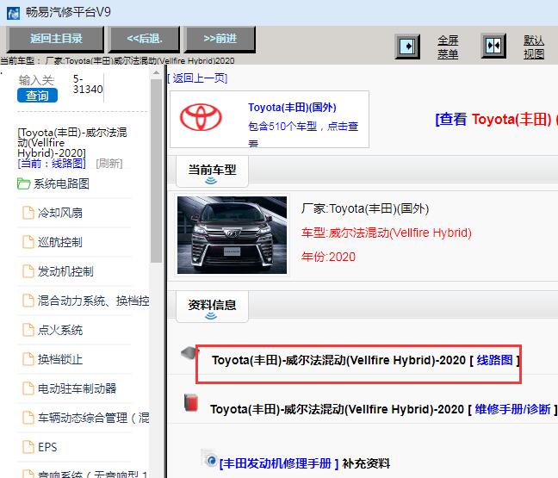Open the 电动驻车制动器 document icon
The height and width of the screenshot is (478, 558).
pyautogui.click(x=28, y=388)
